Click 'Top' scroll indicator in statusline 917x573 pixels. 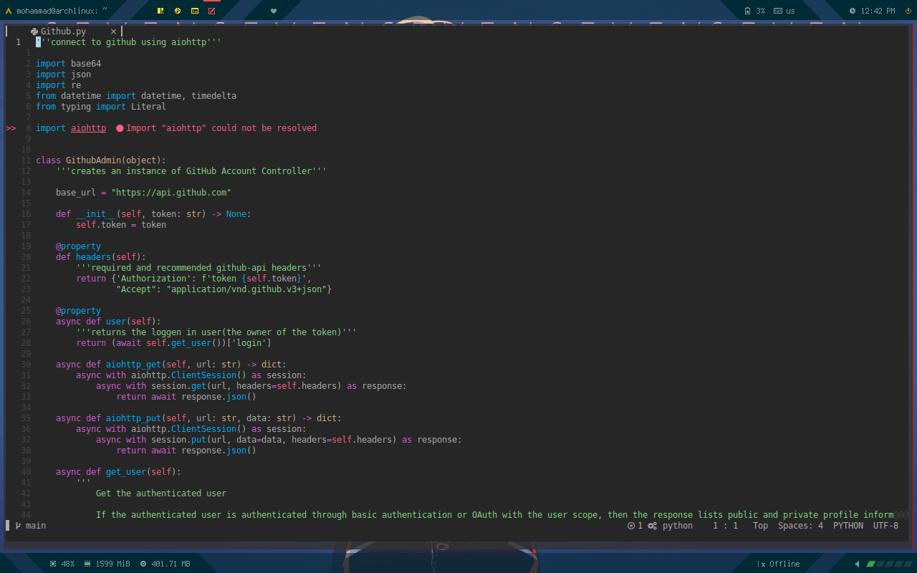[760, 526]
